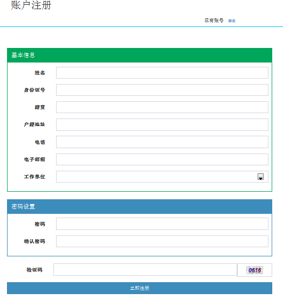The image size is (283, 307).
Task: Focus the 身份证号 ID number field
Action: 162,90
